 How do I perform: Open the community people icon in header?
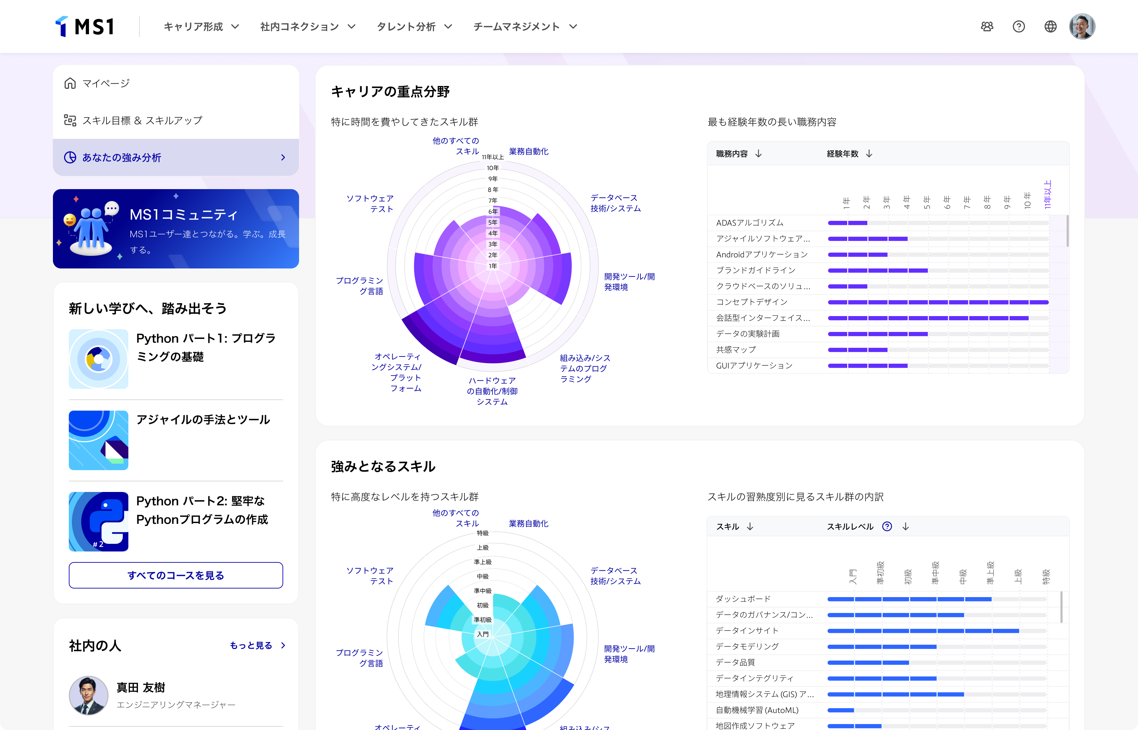point(987,26)
